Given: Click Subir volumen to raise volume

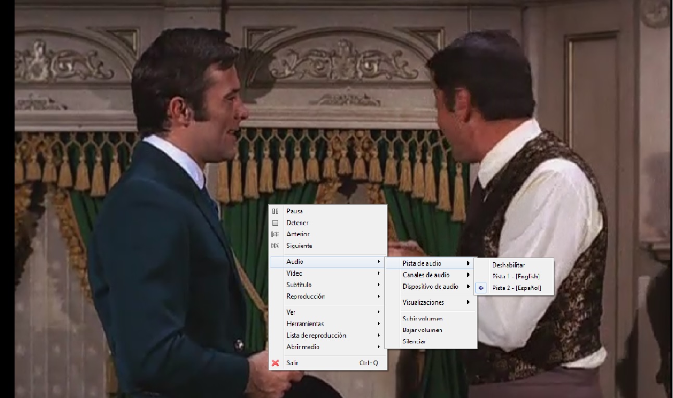Looking at the screenshot, I should tap(431, 318).
